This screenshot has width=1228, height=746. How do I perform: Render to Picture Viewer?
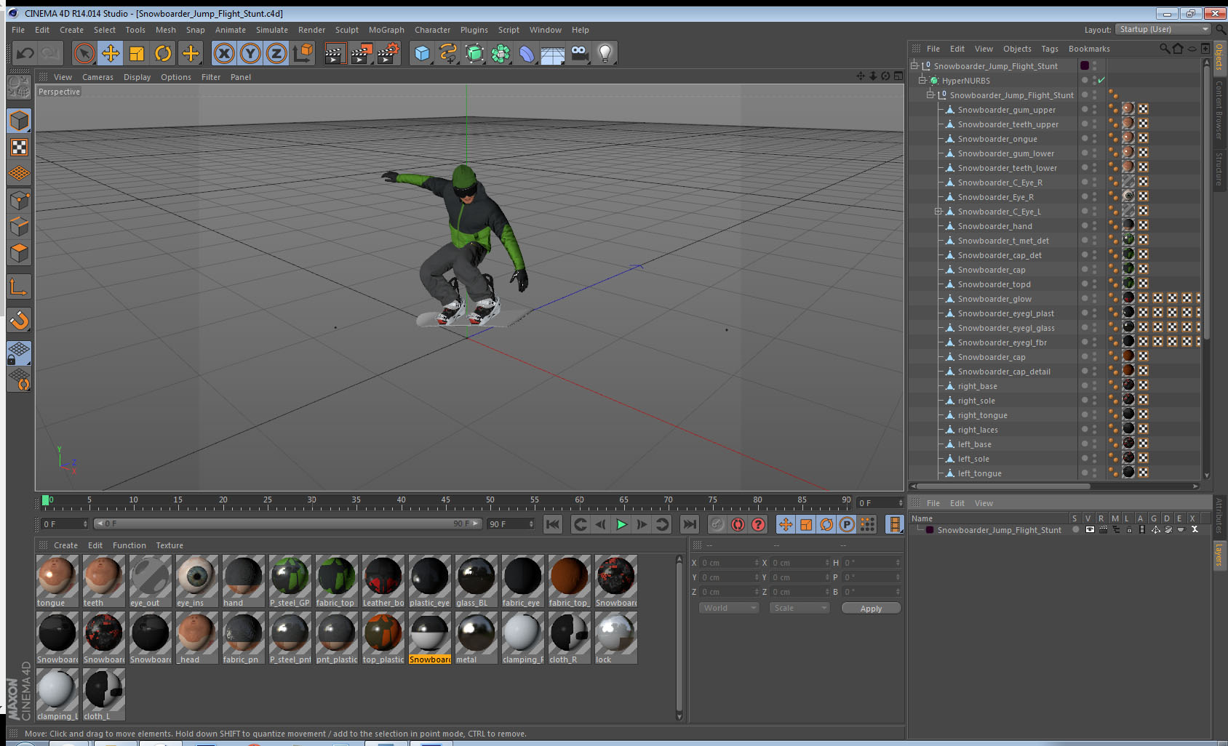[362, 53]
